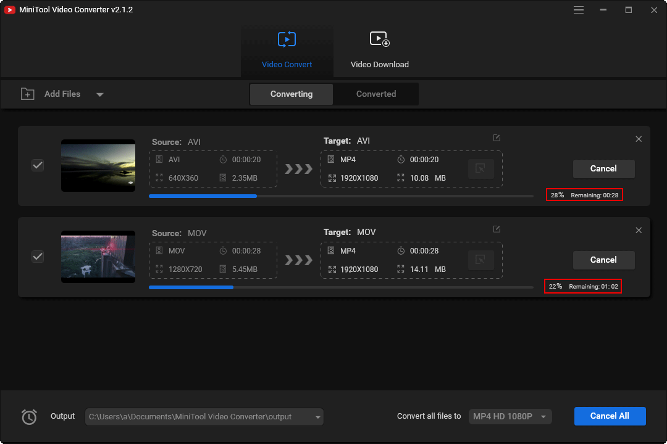Click the MP4 format icon in MOV target
The width and height of the screenshot is (667, 444).
pos(331,251)
